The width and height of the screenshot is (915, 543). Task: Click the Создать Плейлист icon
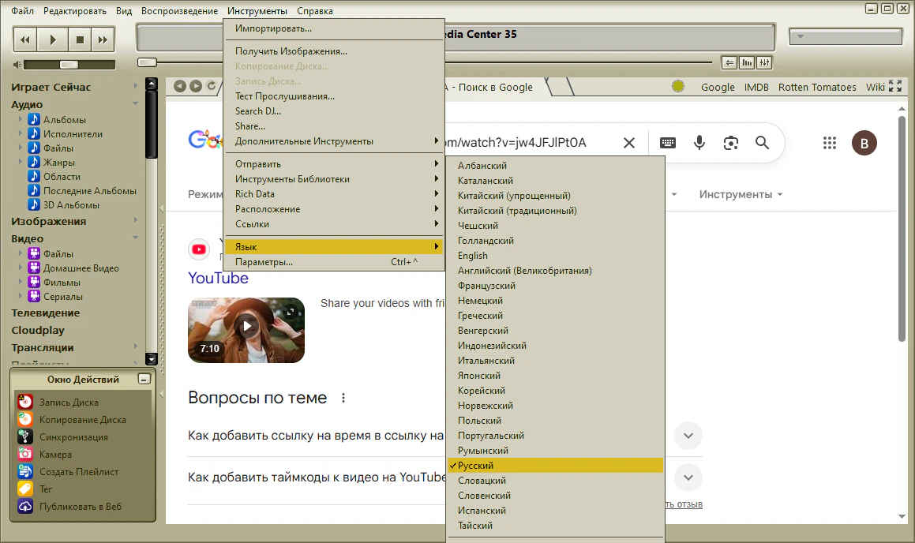coord(25,471)
